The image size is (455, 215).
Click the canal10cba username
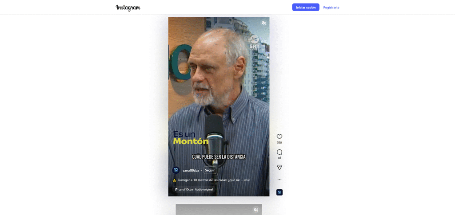pos(191,170)
